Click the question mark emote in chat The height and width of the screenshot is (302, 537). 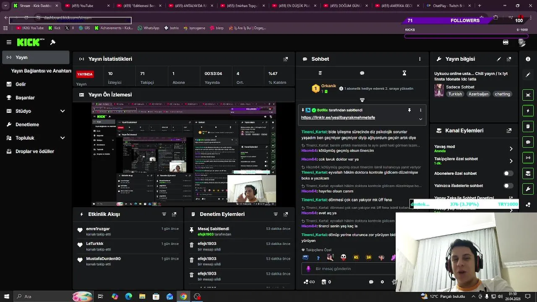click(318, 258)
